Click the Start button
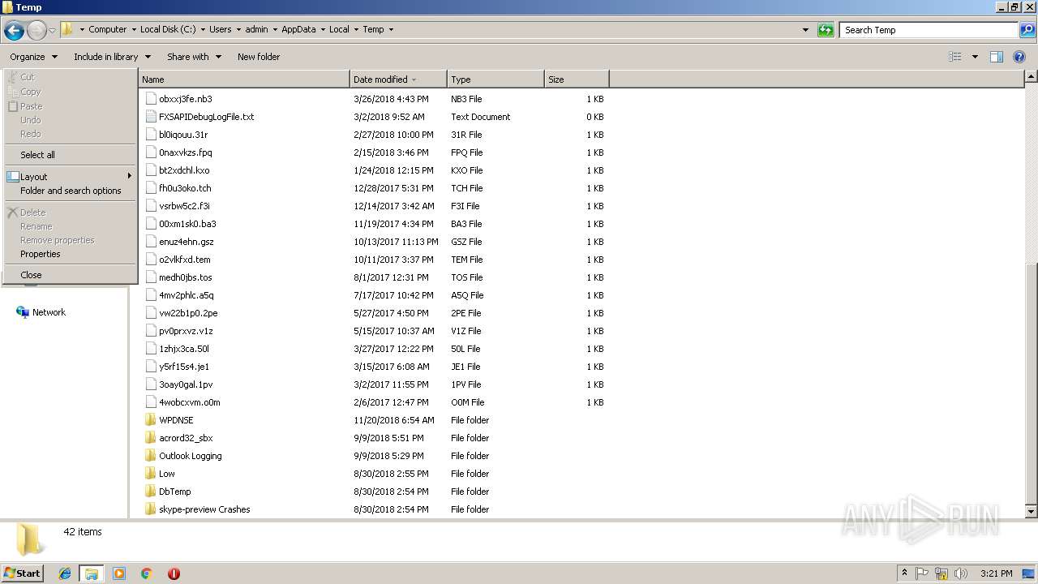Screen dimensions: 1038x584 pyautogui.click(x=22, y=573)
